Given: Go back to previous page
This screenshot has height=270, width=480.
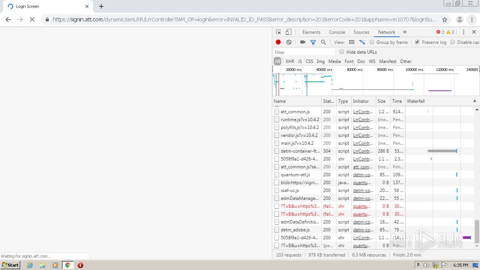Looking at the screenshot, I should [x=8, y=19].
